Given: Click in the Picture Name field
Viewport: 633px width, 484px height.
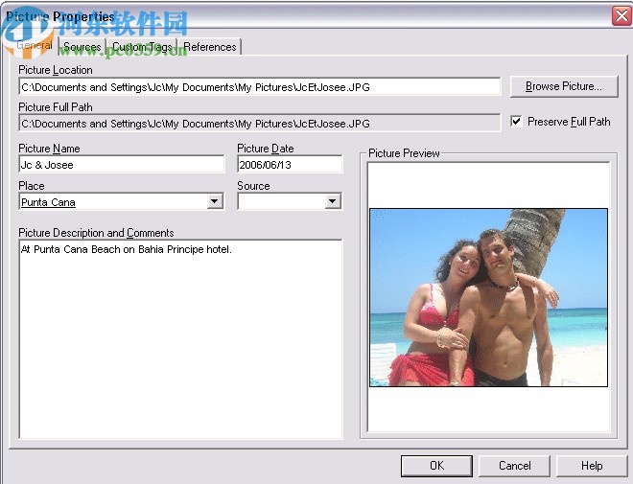Looking at the screenshot, I should pos(122,164).
